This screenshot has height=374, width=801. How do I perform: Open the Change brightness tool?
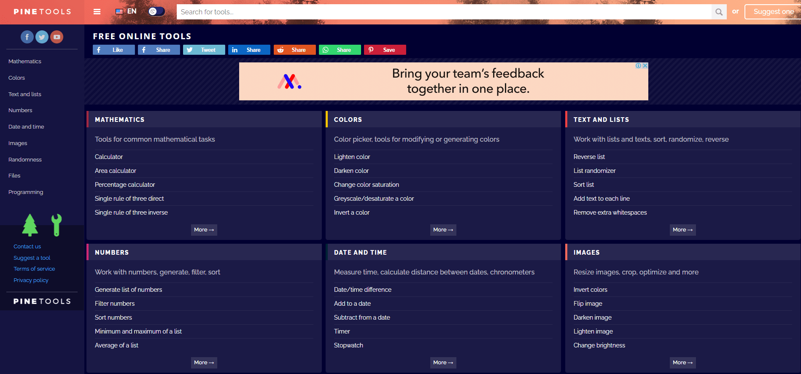tap(599, 345)
